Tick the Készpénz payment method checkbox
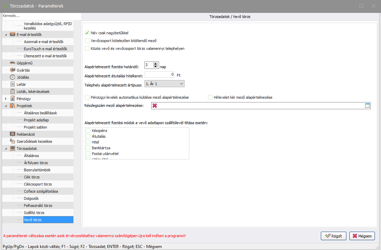Viewport: 381px width, 250px height. [x=88, y=130]
